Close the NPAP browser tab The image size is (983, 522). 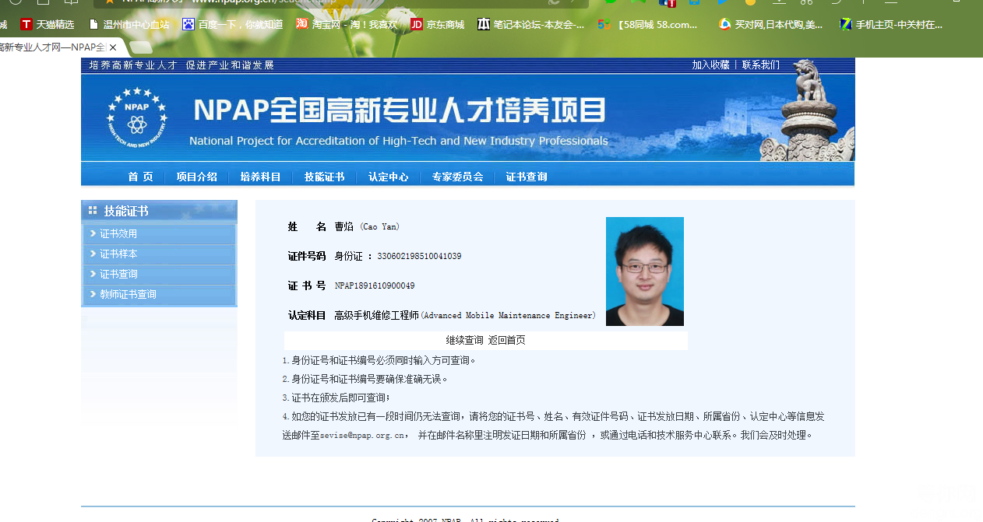113,47
